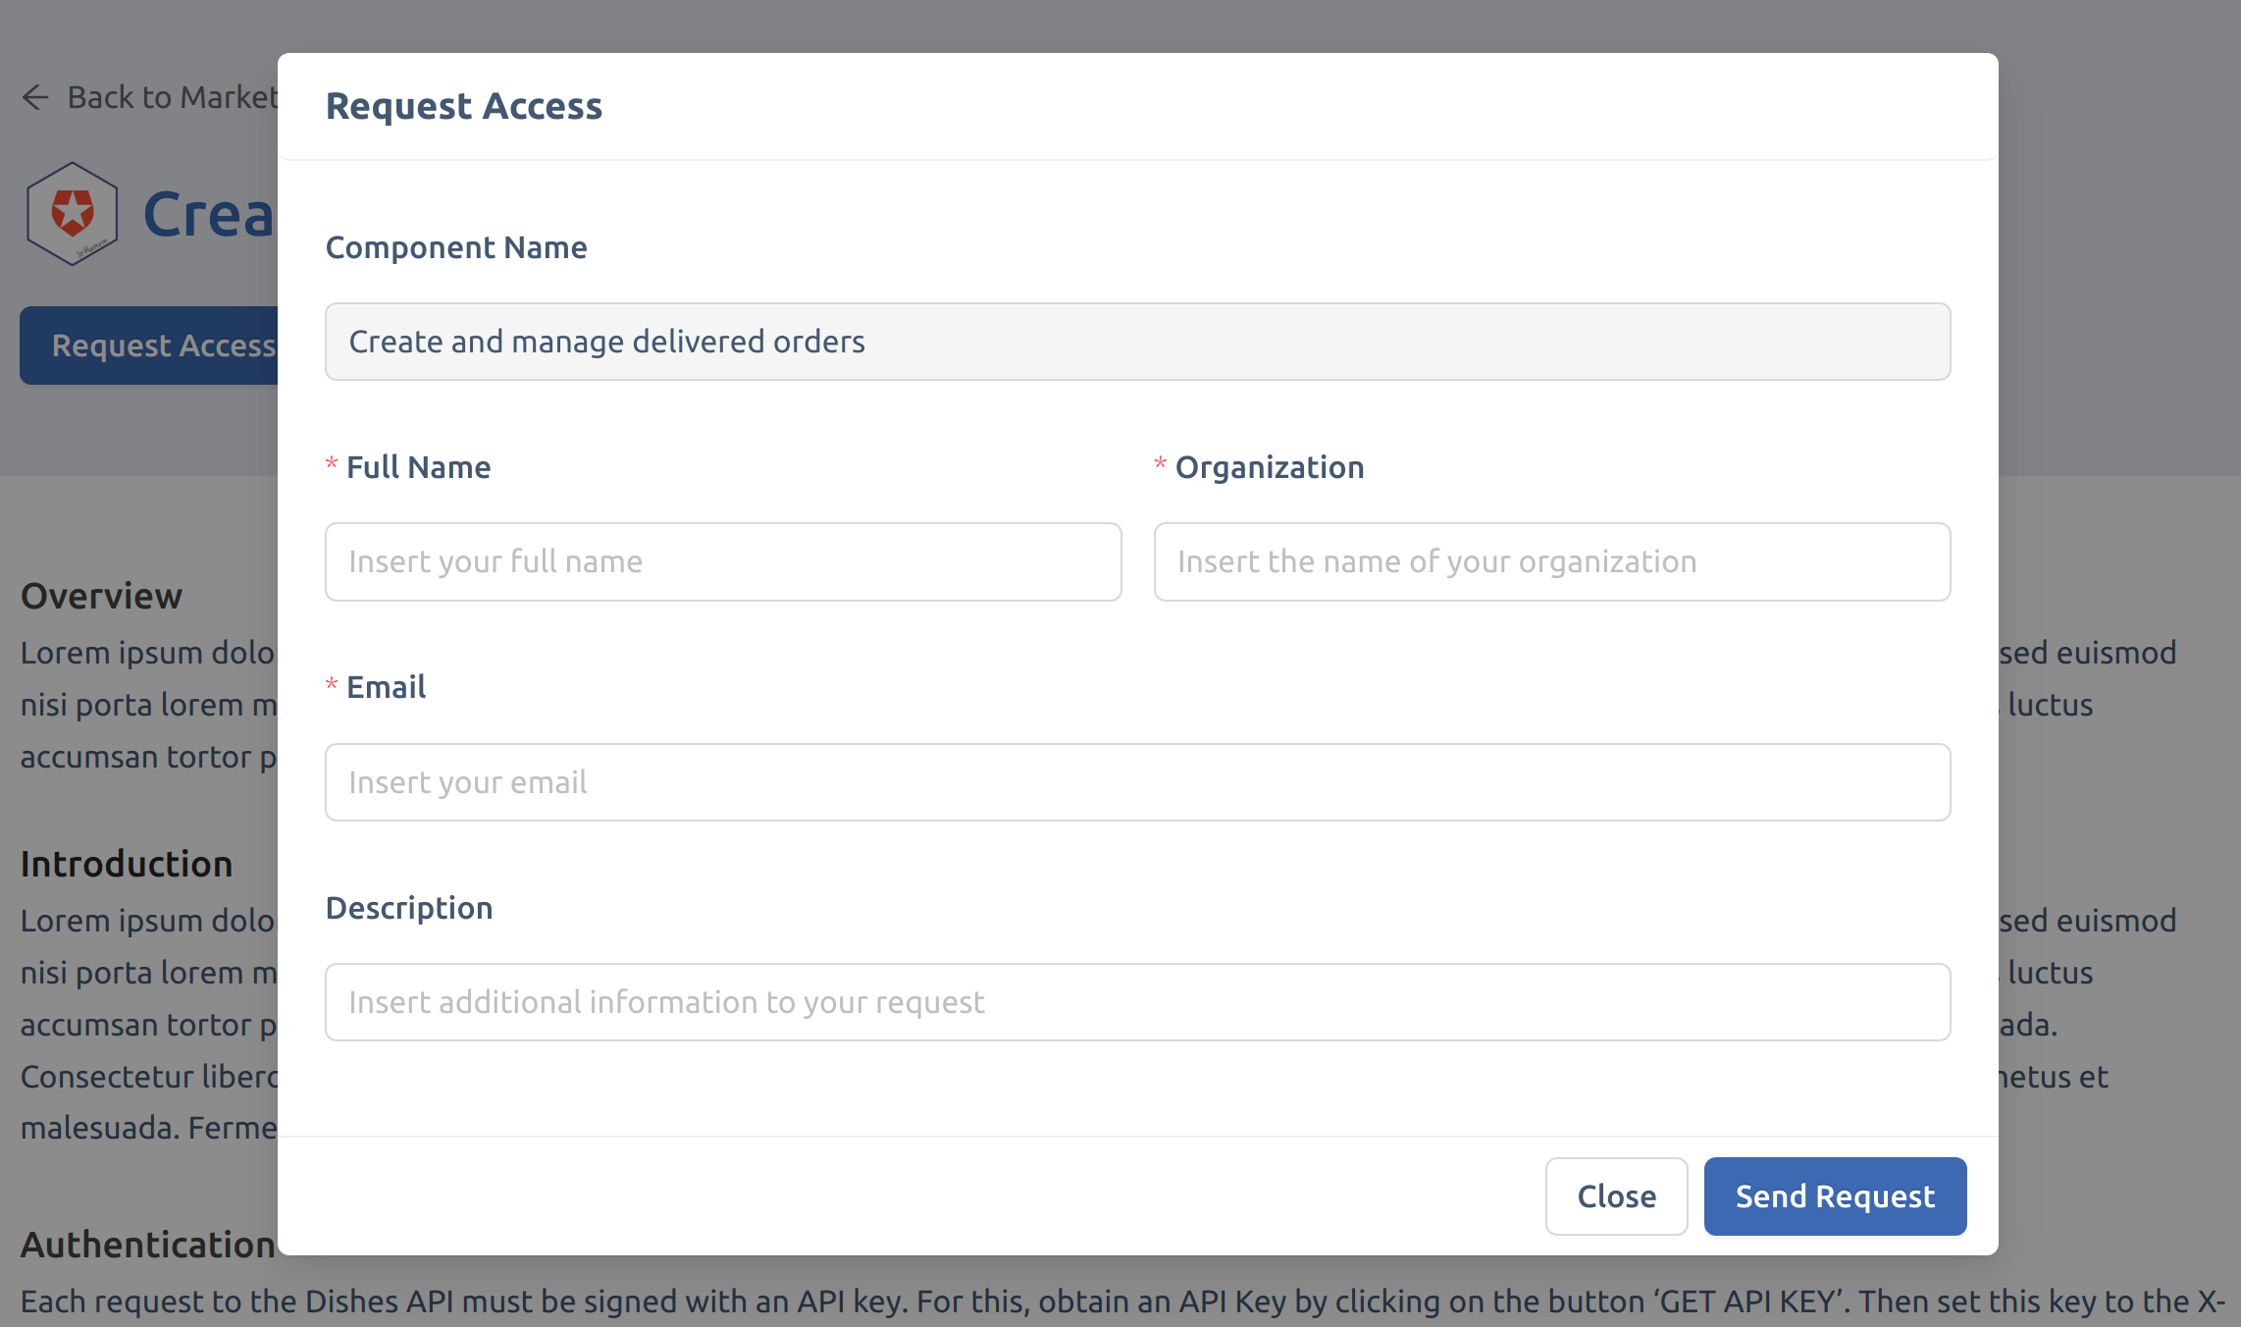Click the read-only Component Name field
The width and height of the screenshot is (2241, 1327).
coord(1137,342)
